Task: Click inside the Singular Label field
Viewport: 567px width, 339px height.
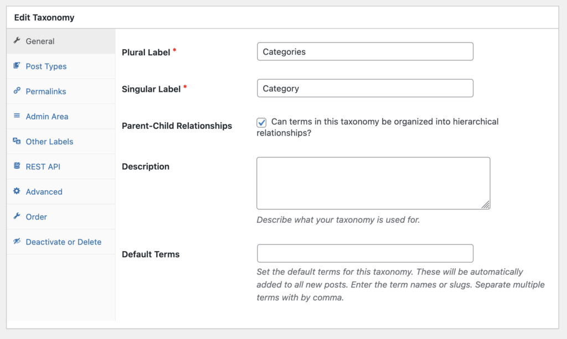Action: (x=365, y=88)
